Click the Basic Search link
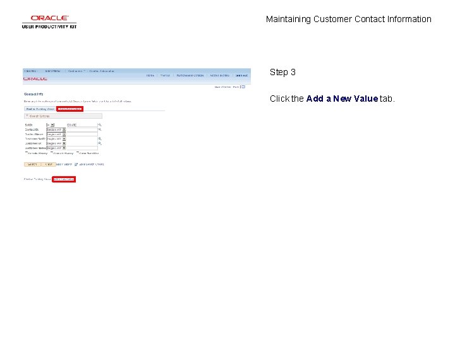The width and height of the screenshot is (455, 341). click(x=64, y=164)
